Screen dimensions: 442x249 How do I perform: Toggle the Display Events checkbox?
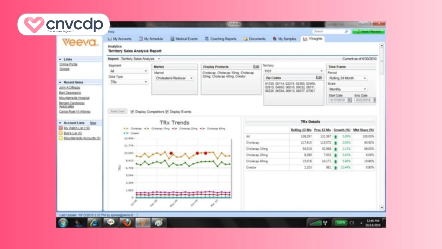click(167, 112)
